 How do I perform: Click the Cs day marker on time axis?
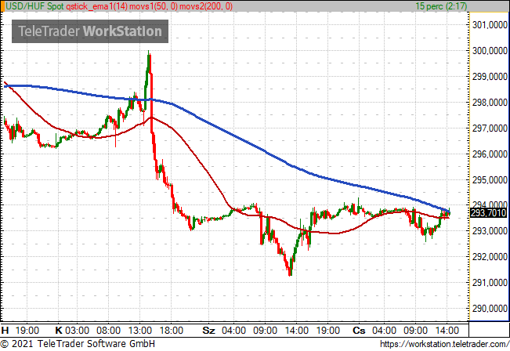[359, 331]
